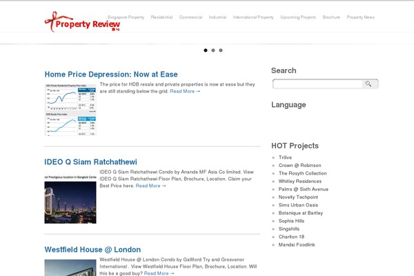Click the search magnifier button
414x276 pixels.
[368, 84]
